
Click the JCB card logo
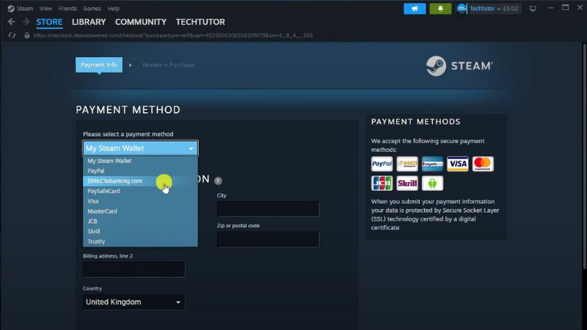click(x=382, y=183)
